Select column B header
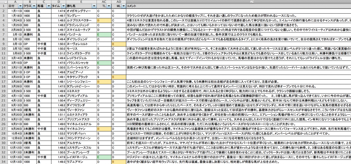 [x=30, y=2]
